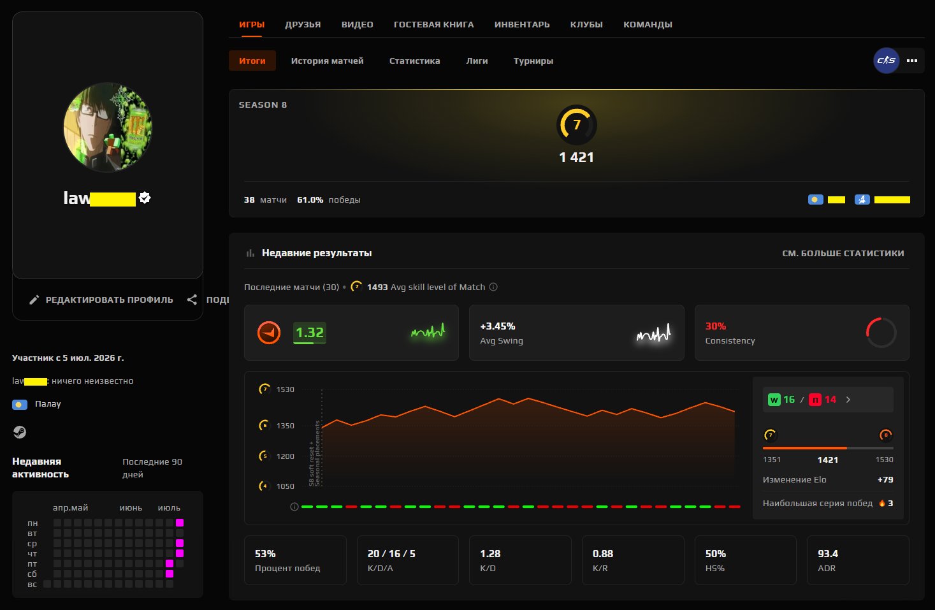
Task: Click the region ranking blue icon
Action: point(862,200)
